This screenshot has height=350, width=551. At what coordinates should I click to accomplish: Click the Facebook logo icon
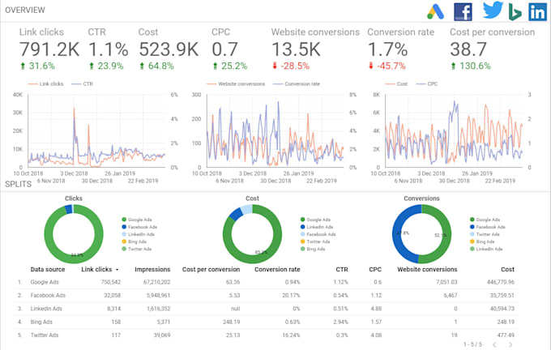click(x=463, y=12)
